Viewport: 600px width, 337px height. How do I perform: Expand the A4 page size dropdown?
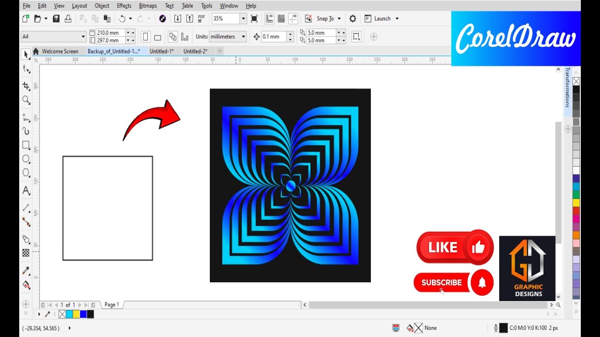83,37
